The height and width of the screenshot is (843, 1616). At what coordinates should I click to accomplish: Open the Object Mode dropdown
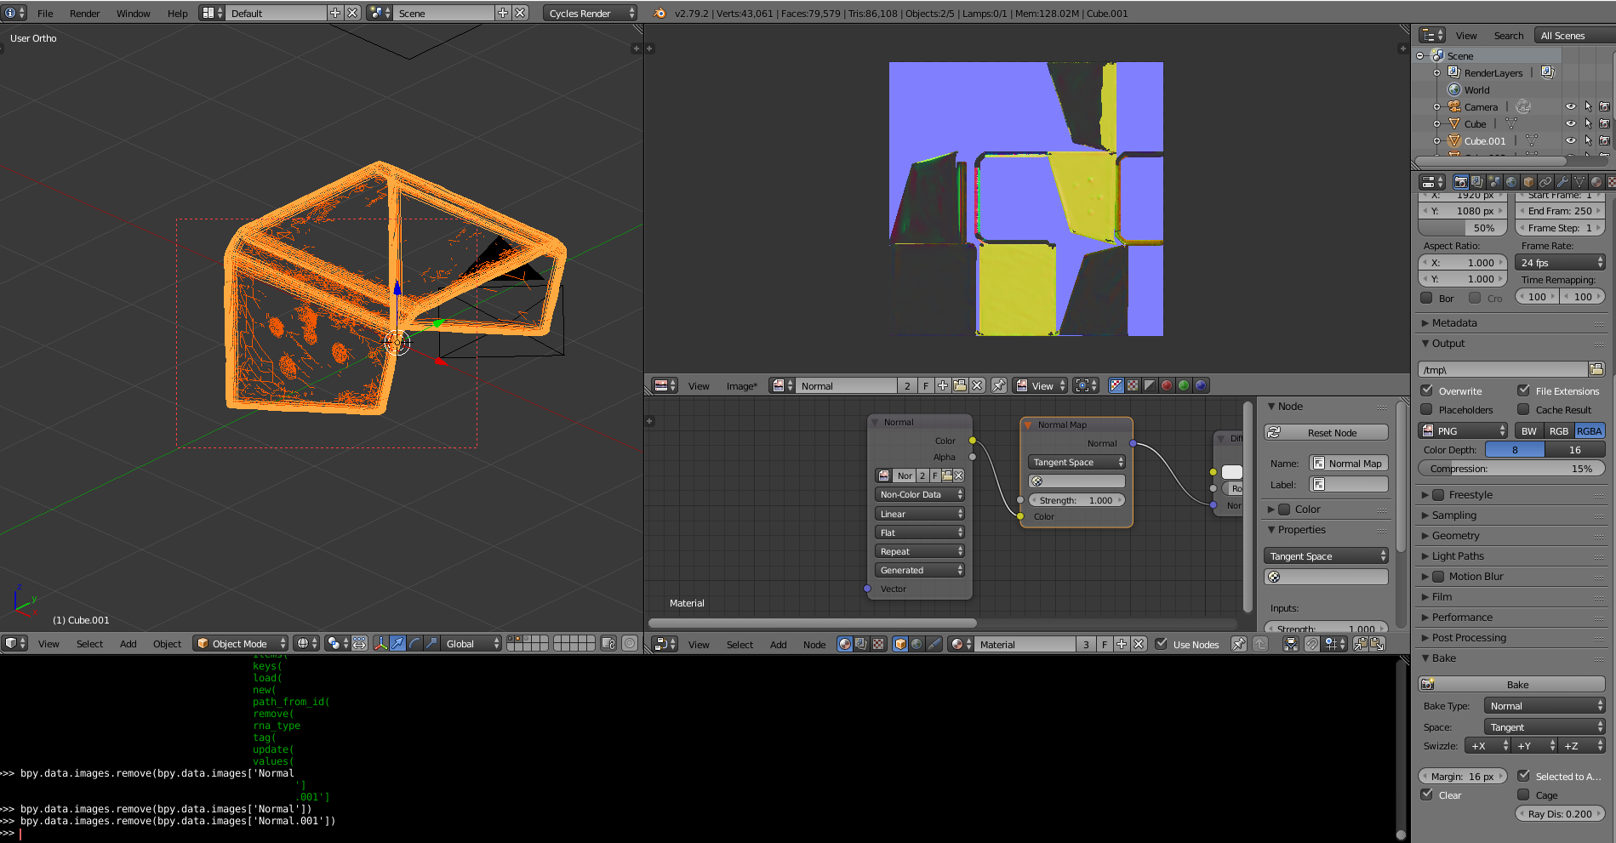240,644
